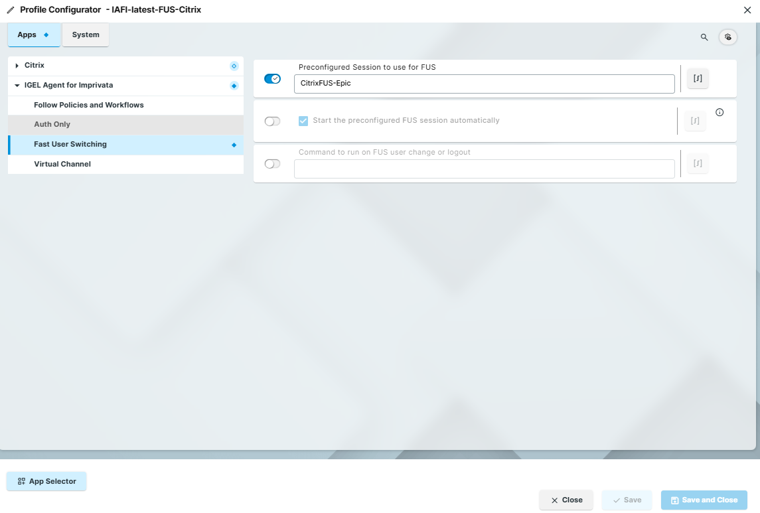Screen dimensions: 760x513
Task: Open the Virtual Channel section
Action: coord(62,164)
